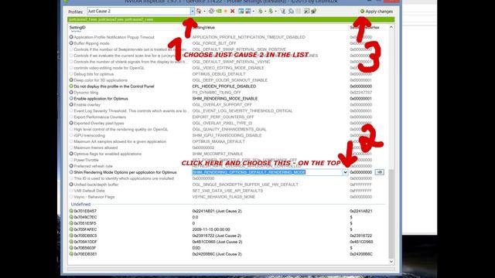This screenshot has height=278, width=495.
Task: Click gear icon beside Preferred refresh rate
Action: point(71,166)
